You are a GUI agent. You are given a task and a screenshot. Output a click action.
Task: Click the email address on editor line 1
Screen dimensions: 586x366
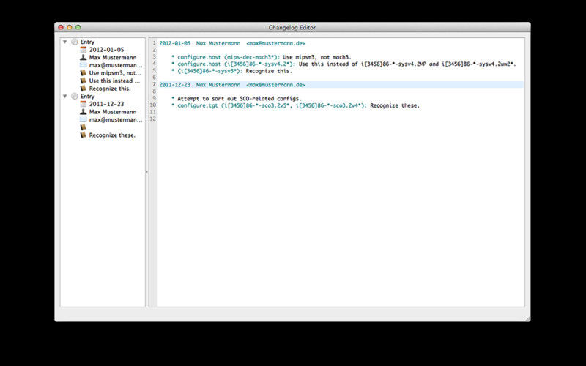click(x=275, y=44)
